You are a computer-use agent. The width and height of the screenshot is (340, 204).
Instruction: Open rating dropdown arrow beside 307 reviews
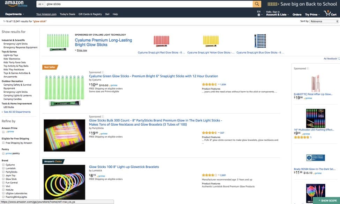[x=219, y=133]
